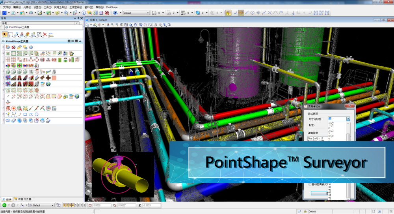
Task: Expand the task list dropdown above PointShape toolset
Action: pyautogui.click(x=77, y=23)
